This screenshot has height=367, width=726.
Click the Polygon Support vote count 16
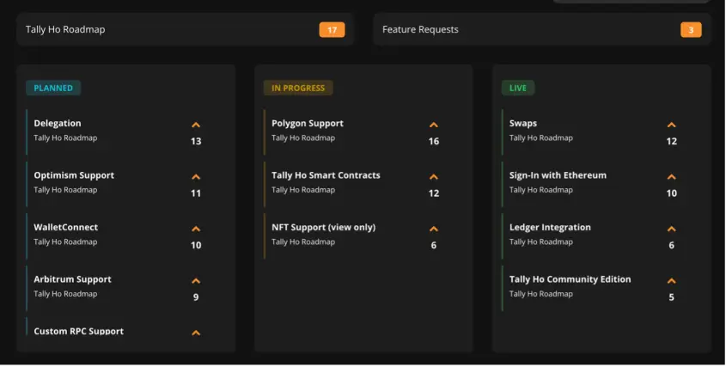coord(433,141)
